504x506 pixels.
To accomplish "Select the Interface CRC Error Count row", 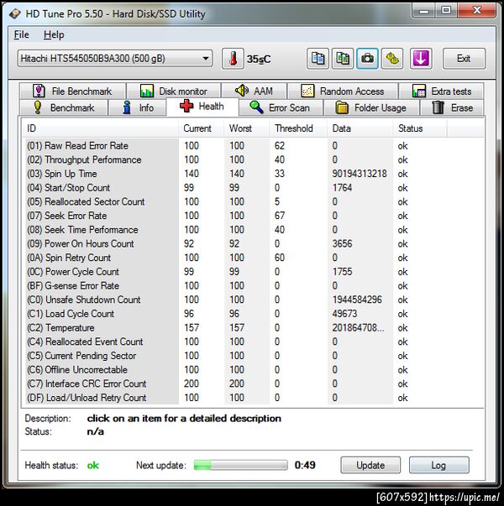I will click(253, 383).
